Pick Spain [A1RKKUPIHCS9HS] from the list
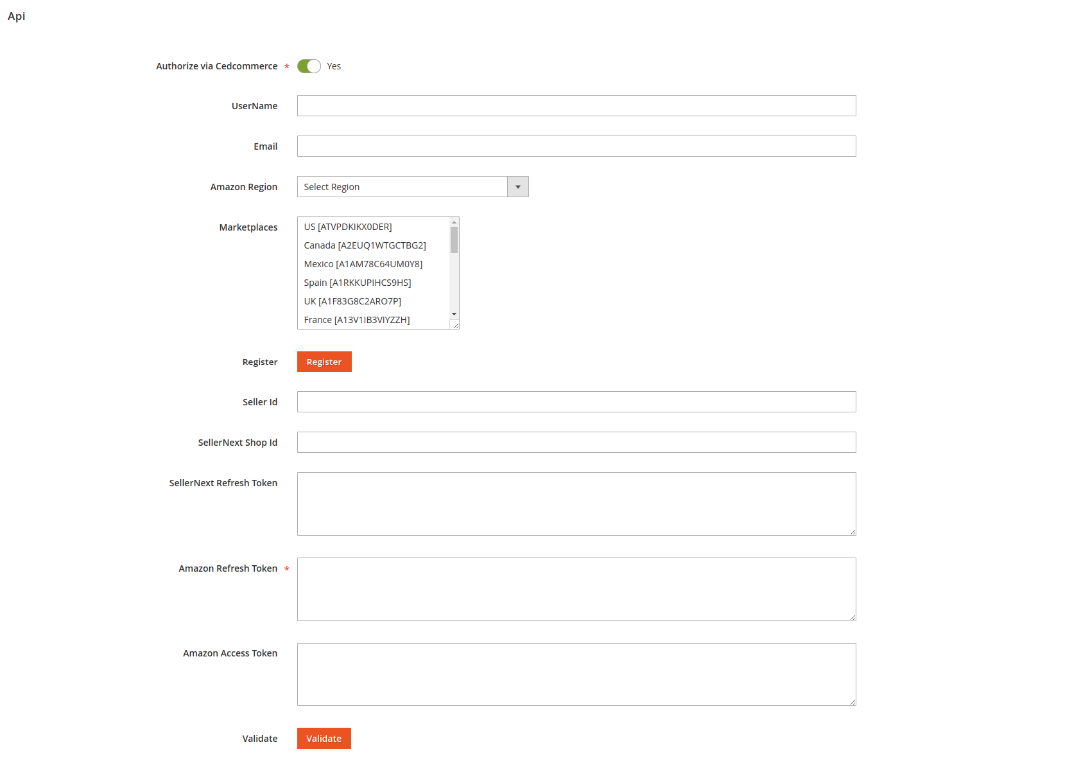This screenshot has height=765, width=1090. pos(374,283)
